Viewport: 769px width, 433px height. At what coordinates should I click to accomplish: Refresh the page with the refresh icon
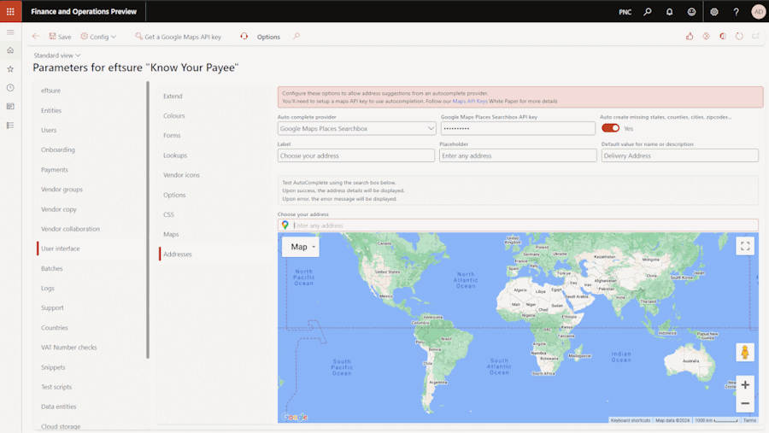(739, 36)
